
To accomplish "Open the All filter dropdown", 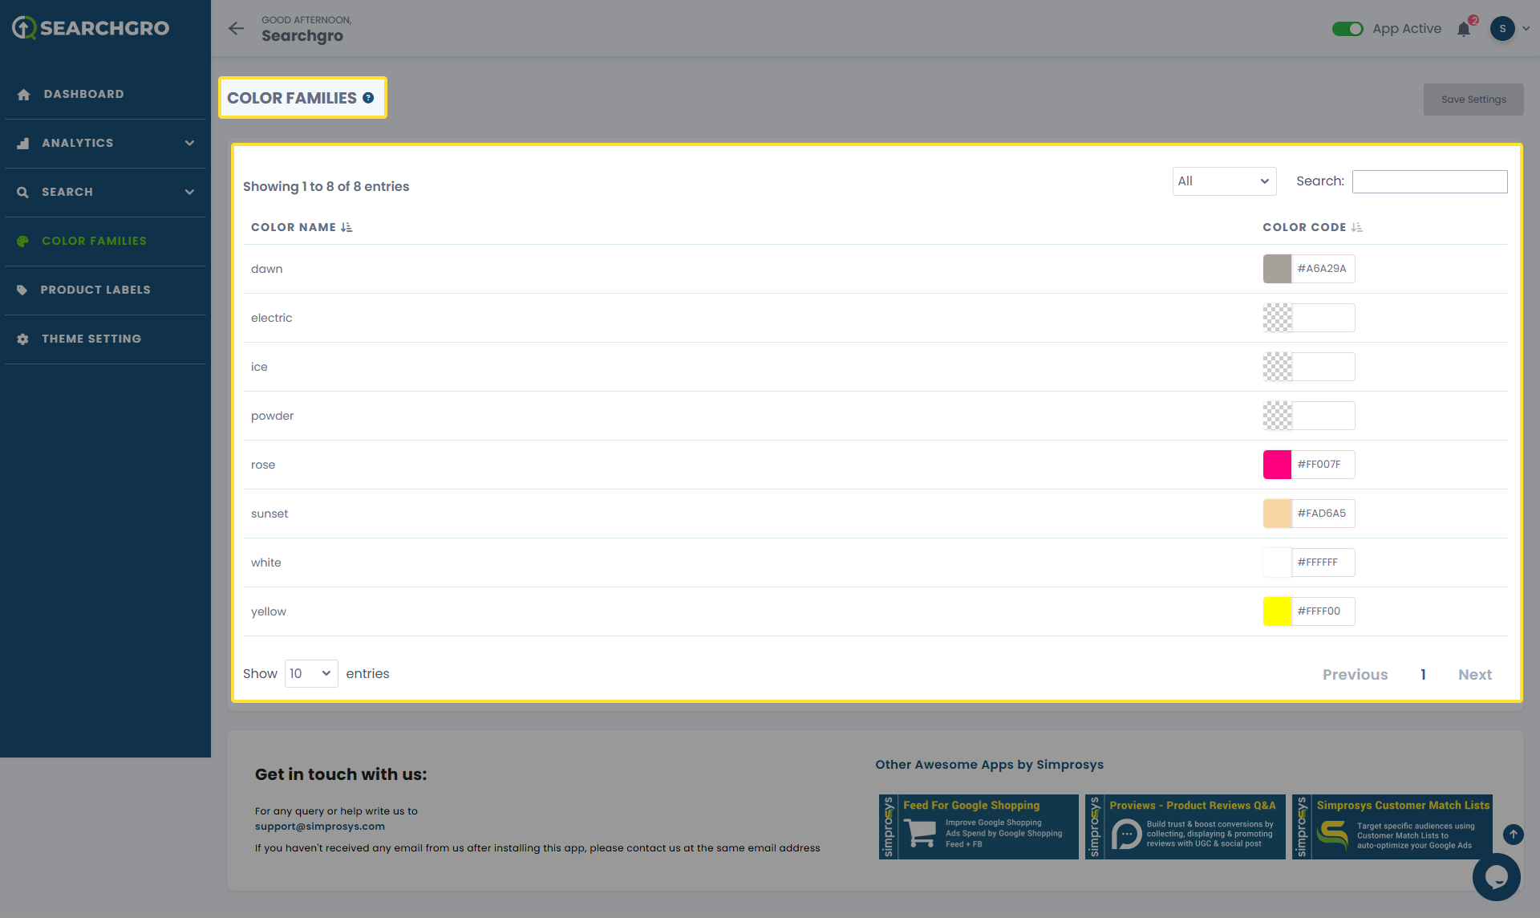I will (1224, 181).
